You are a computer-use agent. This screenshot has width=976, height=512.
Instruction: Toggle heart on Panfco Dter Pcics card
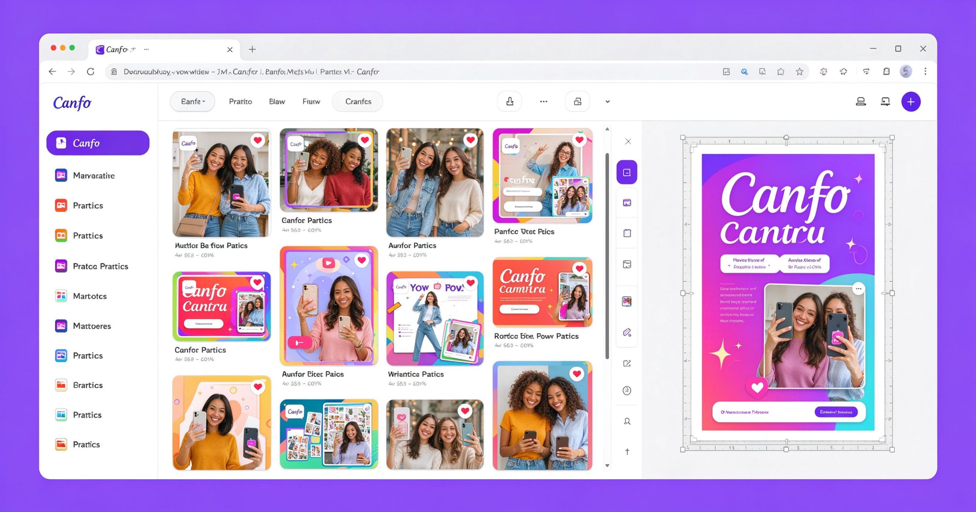579,140
